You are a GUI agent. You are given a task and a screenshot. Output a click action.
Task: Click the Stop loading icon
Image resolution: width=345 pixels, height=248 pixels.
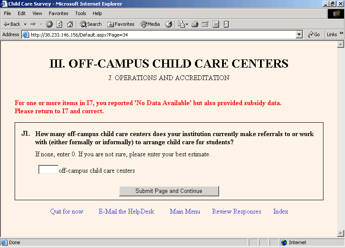click(49, 24)
